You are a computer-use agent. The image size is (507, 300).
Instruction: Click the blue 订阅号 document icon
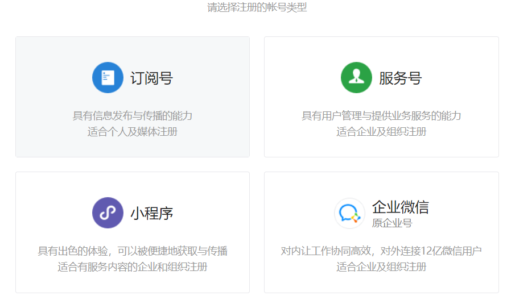tap(108, 77)
